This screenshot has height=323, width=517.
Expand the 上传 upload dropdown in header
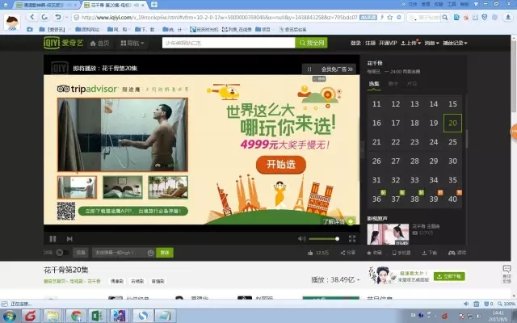click(412, 43)
